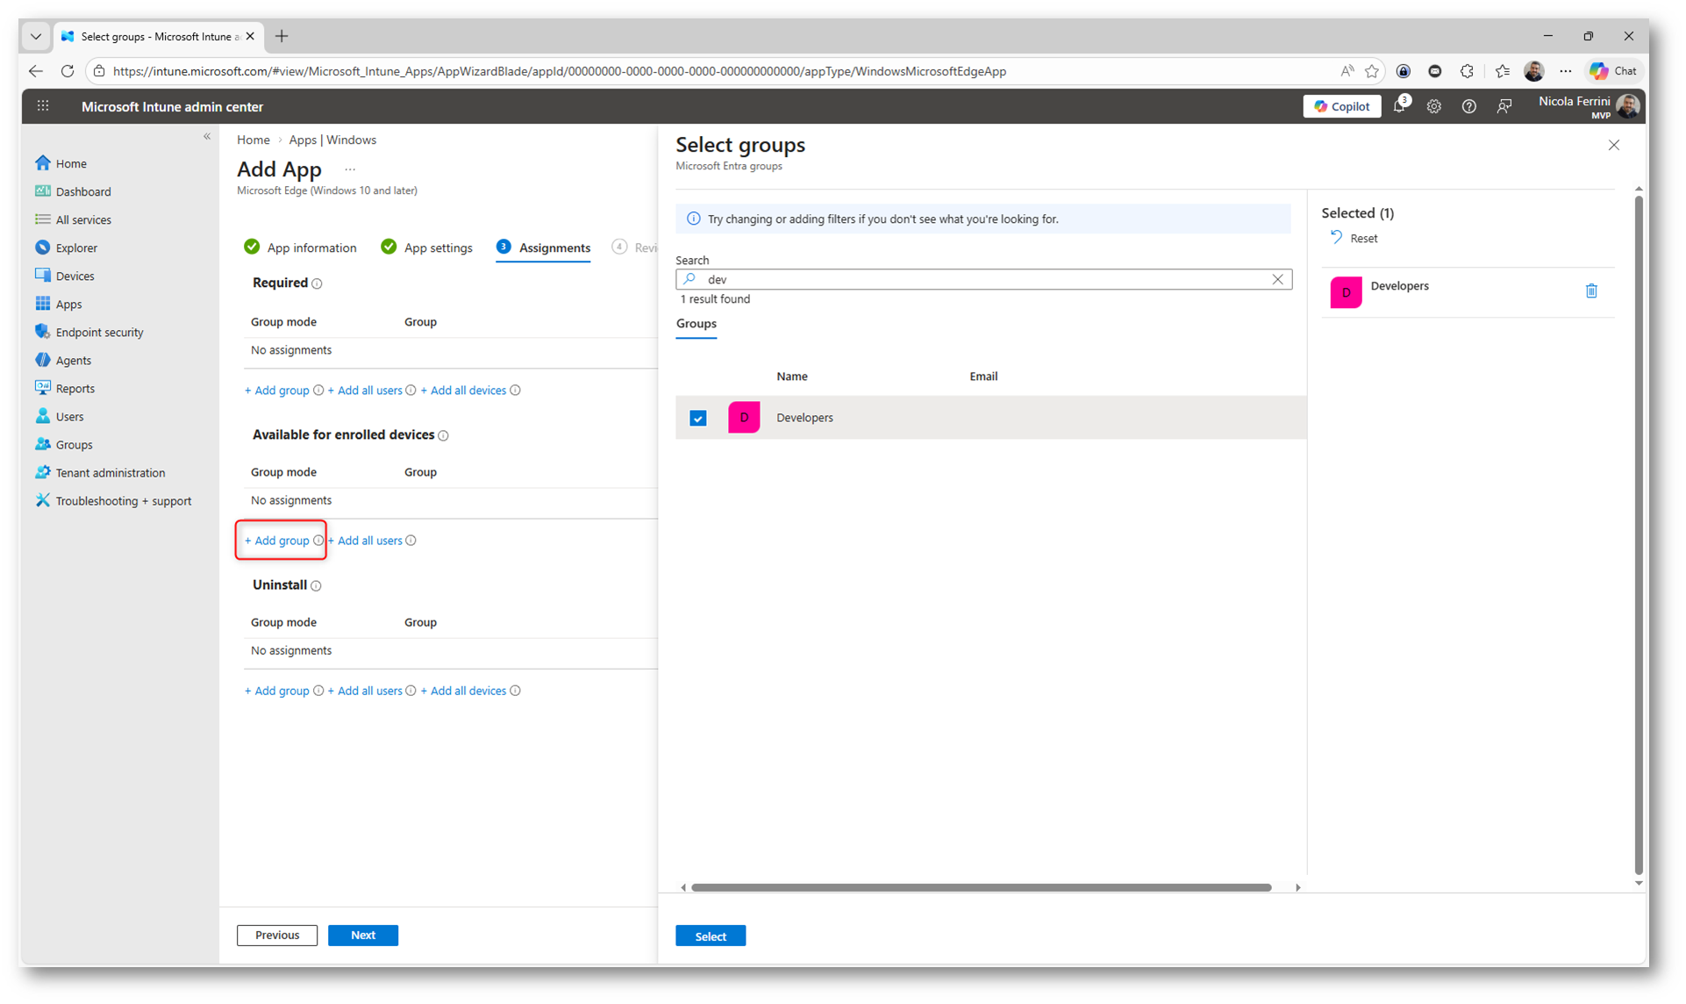
Task: Open the portal settings gear
Action: 1433,106
